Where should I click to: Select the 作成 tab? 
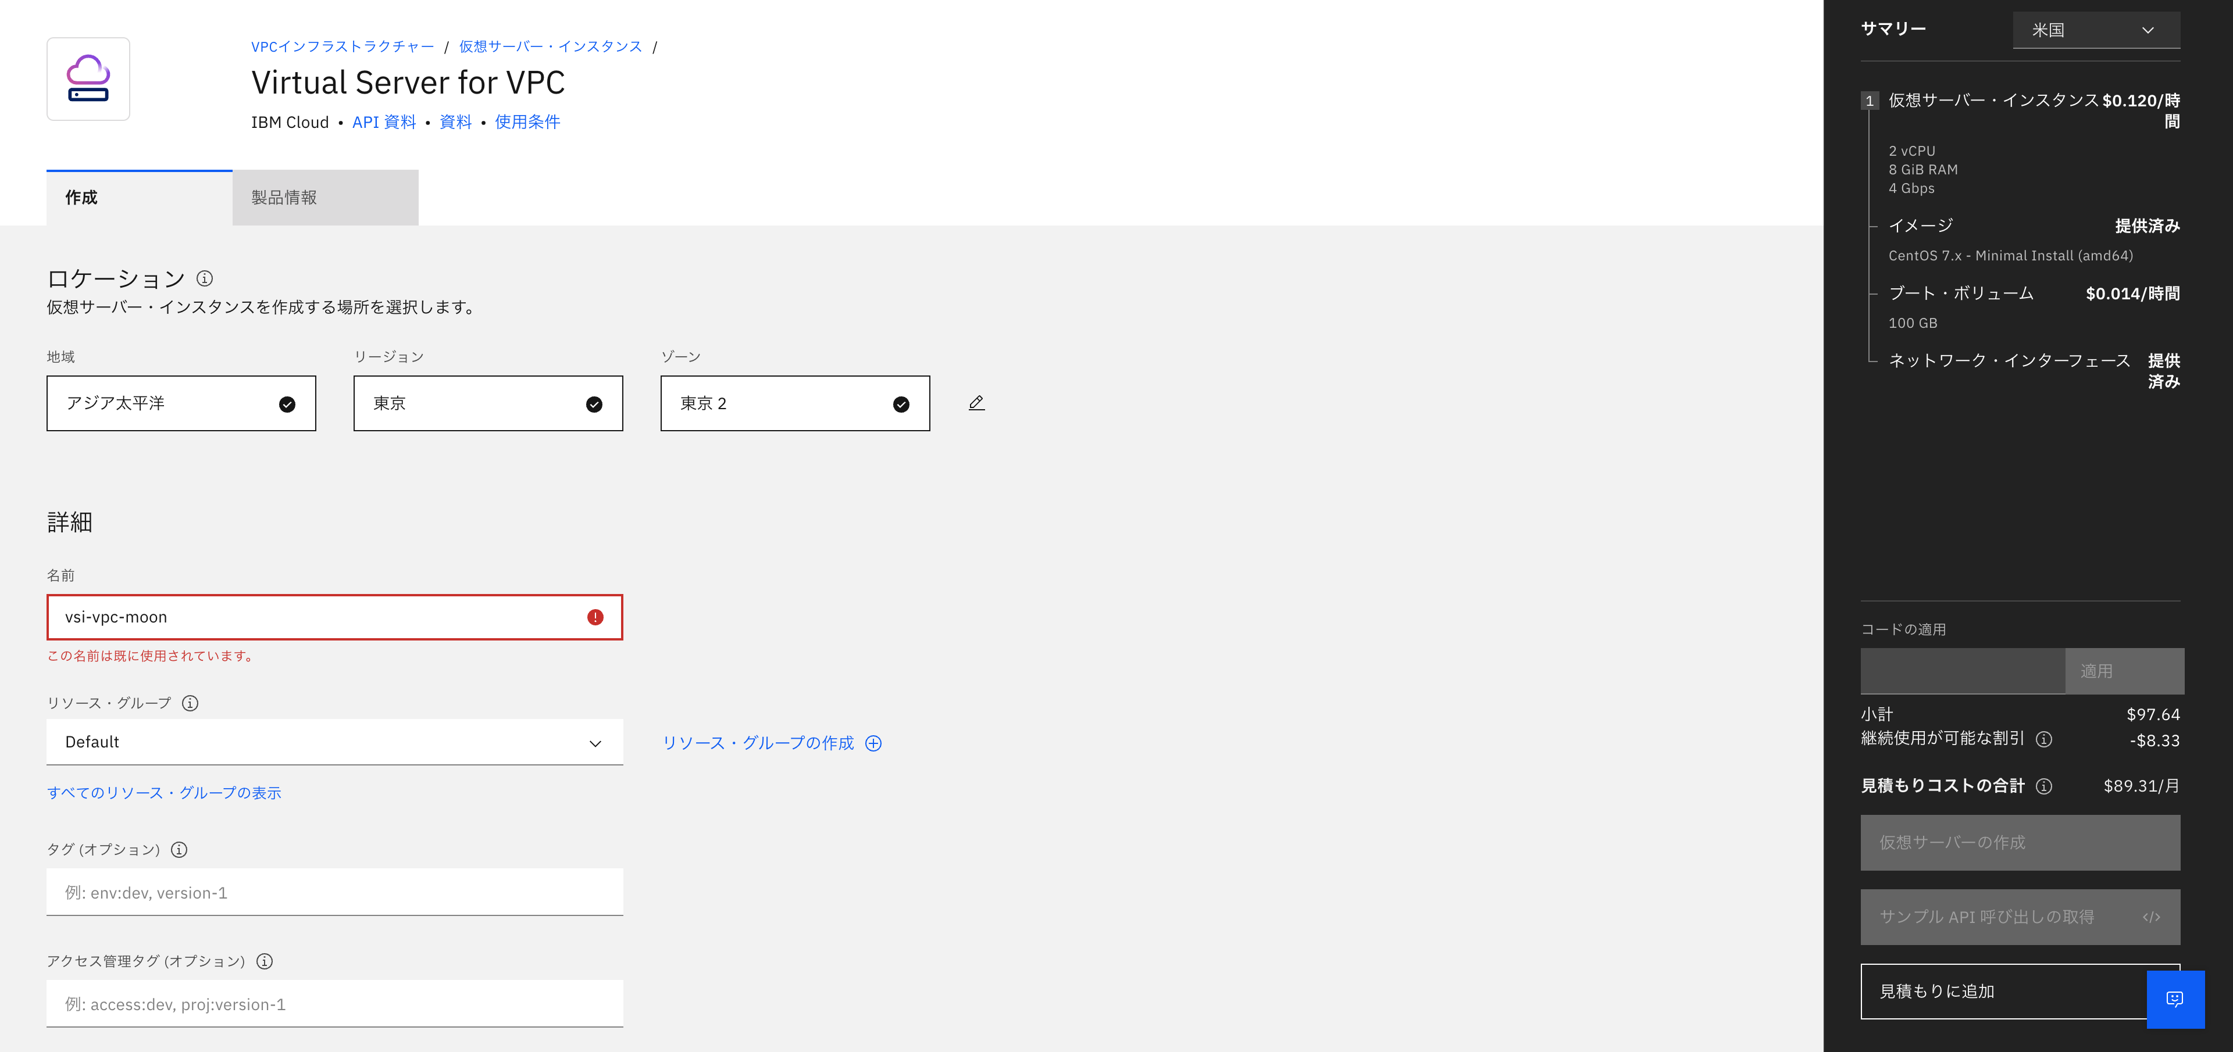click(139, 198)
